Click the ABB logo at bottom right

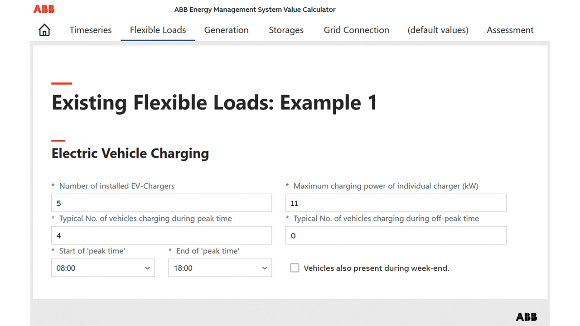(x=526, y=317)
